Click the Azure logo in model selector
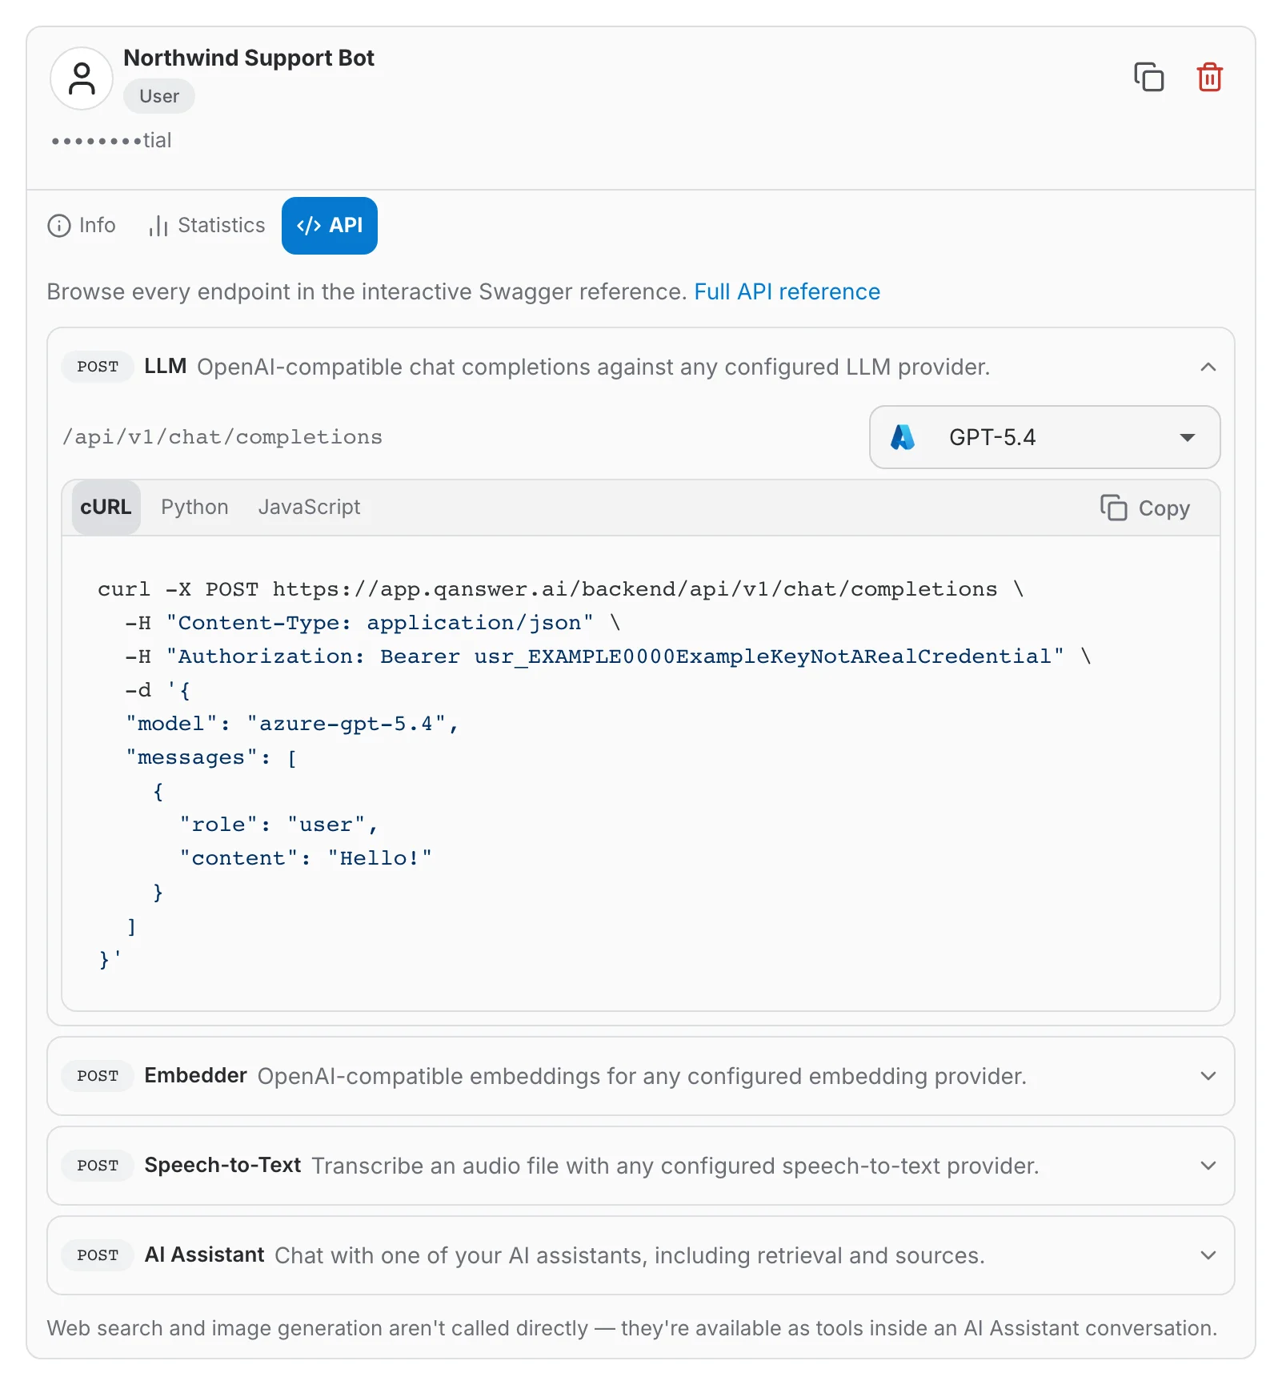1282x1385 pixels. tap(903, 437)
